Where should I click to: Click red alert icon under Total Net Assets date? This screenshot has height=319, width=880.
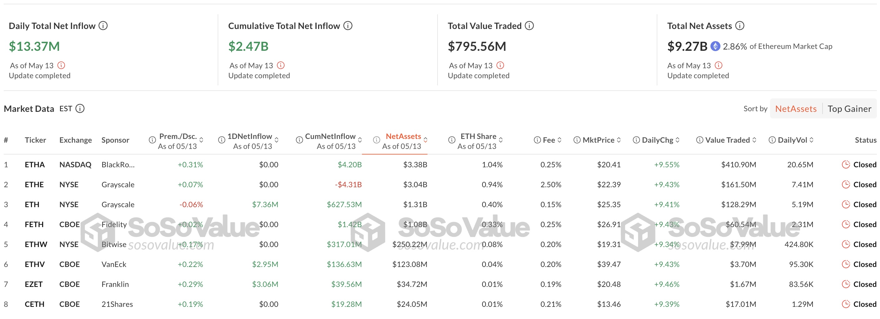click(719, 65)
